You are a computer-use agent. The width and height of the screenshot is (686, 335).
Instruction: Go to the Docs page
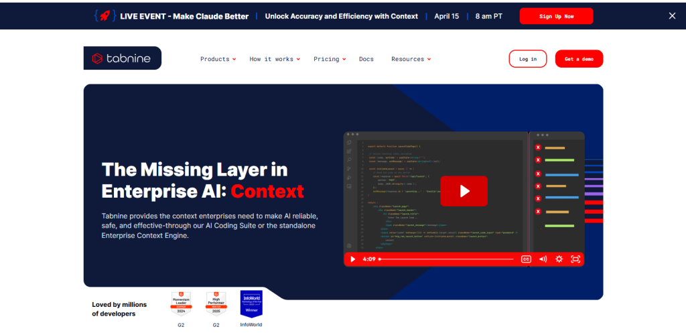click(366, 59)
